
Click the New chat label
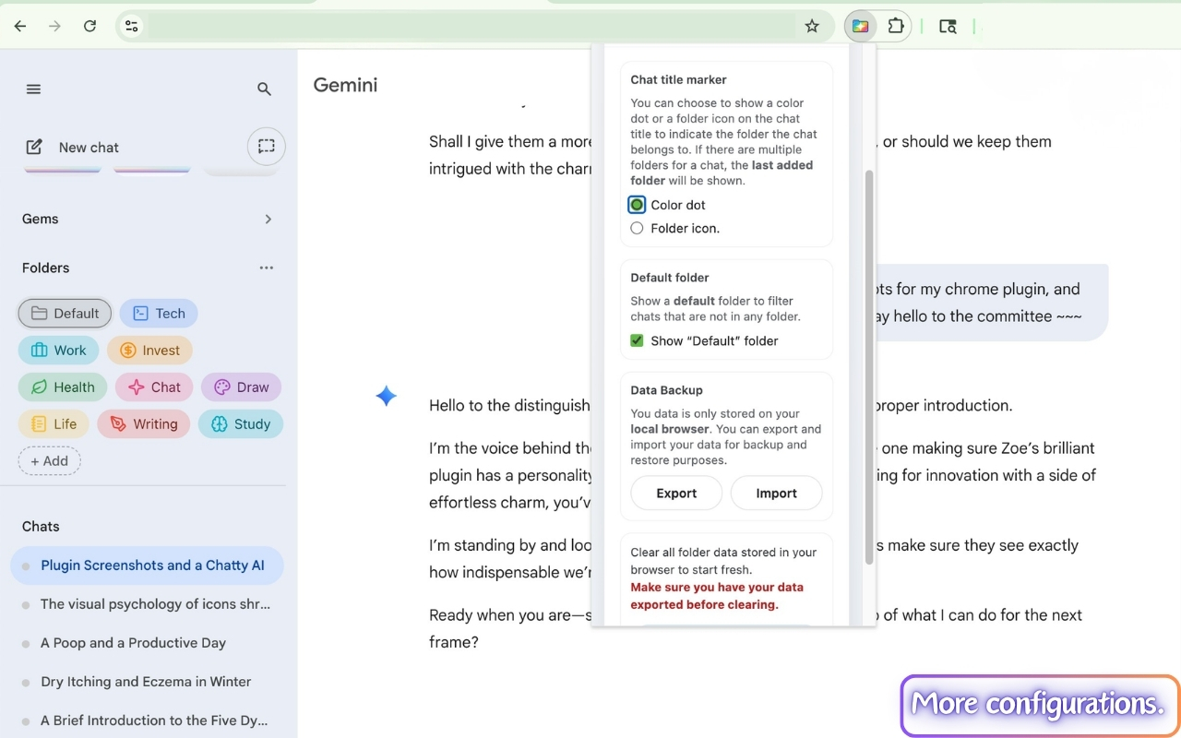click(x=89, y=148)
